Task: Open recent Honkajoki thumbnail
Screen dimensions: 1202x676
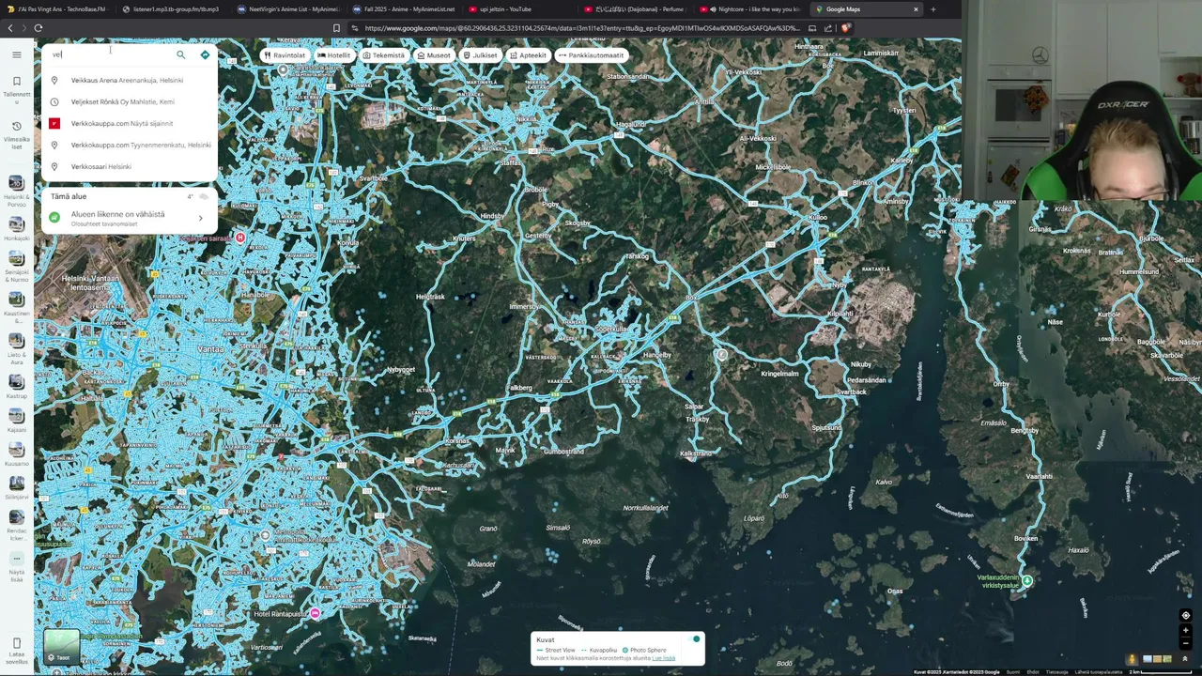Action: (16, 224)
